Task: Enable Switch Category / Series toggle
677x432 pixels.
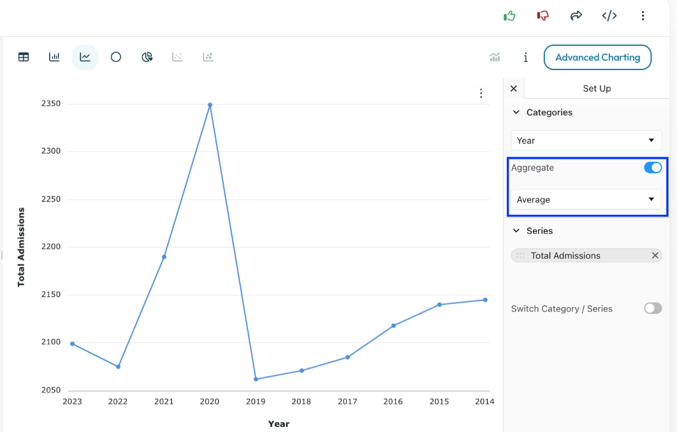Action: (653, 308)
